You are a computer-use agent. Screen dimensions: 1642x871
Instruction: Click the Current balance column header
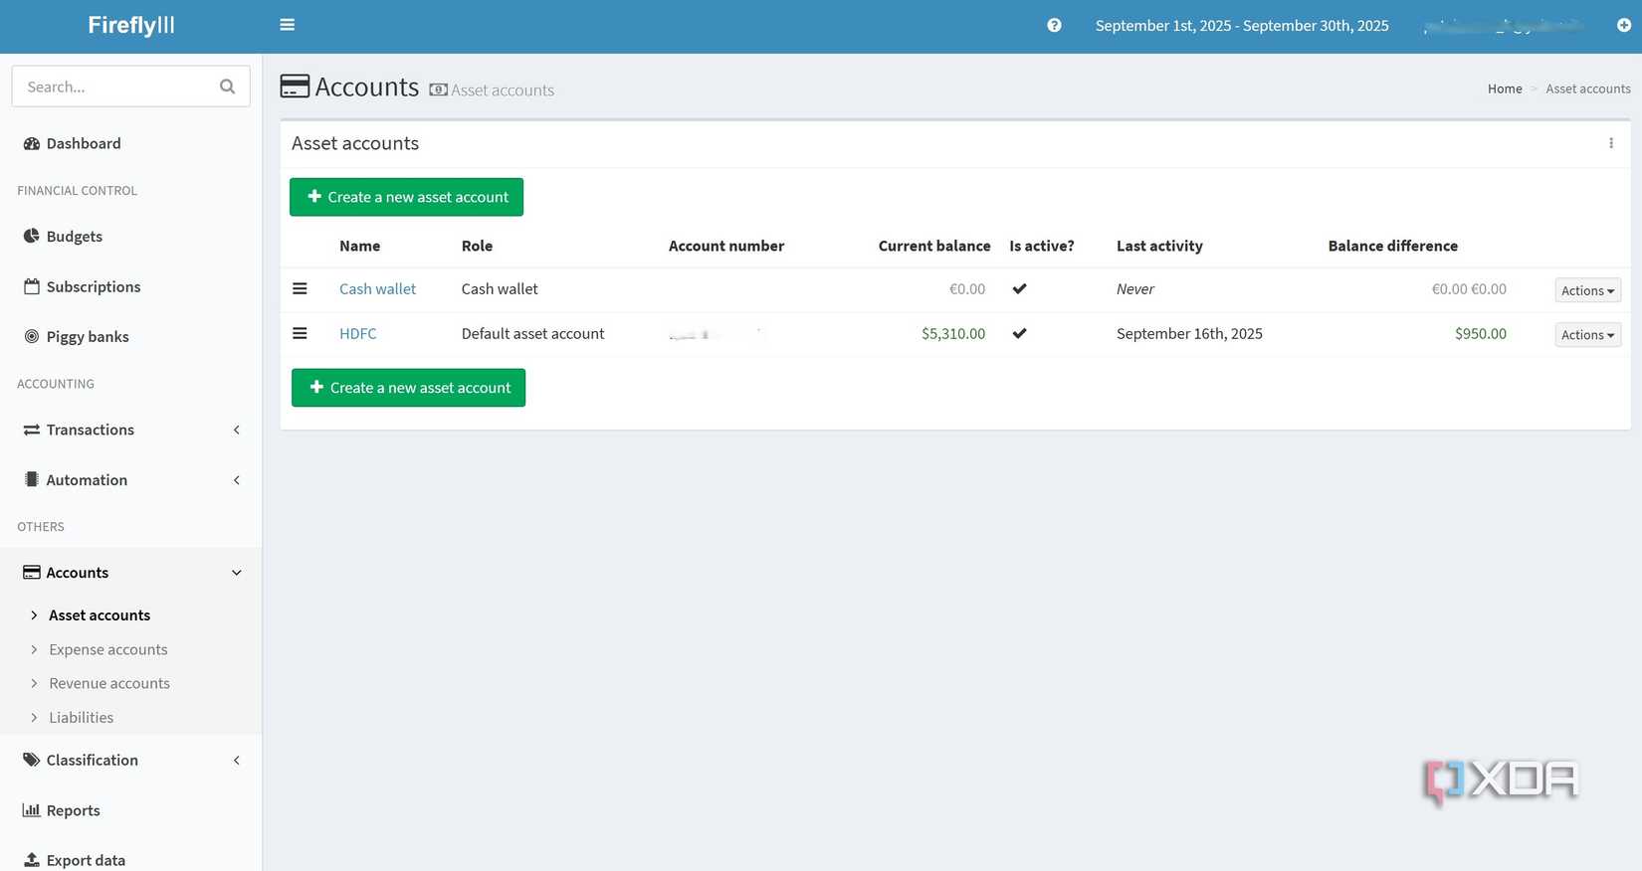934,246
